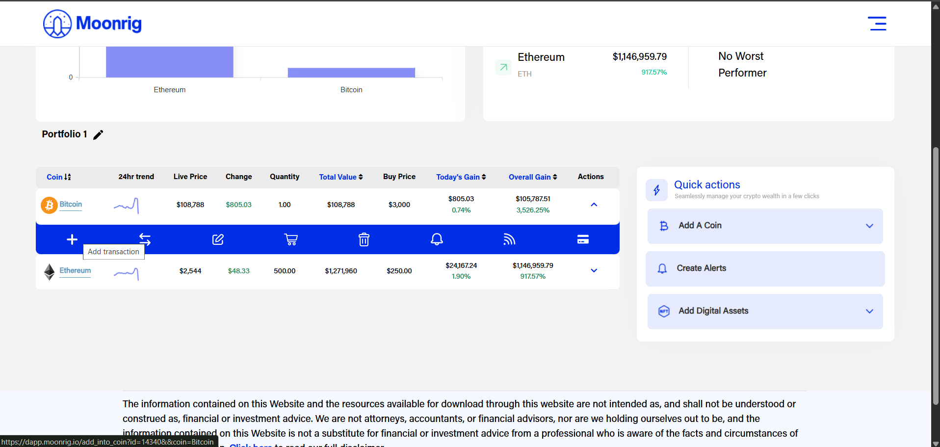Click the trash delete icon in Bitcoin actions
This screenshot has height=447, width=940.
coord(364,239)
